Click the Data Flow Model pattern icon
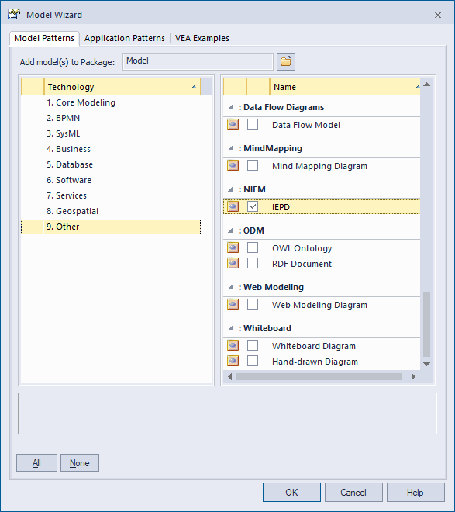The height and width of the screenshot is (512, 455). coord(233,124)
